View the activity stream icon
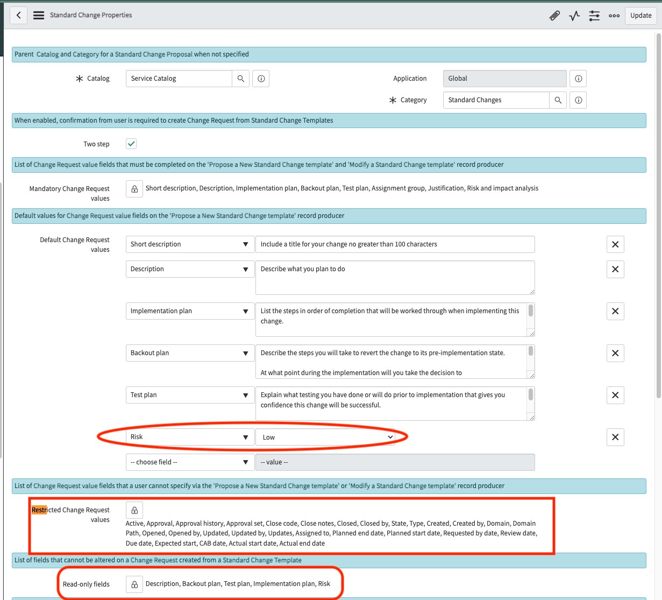The width and height of the screenshot is (662, 600). pyautogui.click(x=574, y=16)
